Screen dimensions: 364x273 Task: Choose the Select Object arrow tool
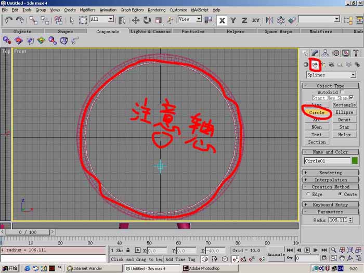[x=72, y=20]
